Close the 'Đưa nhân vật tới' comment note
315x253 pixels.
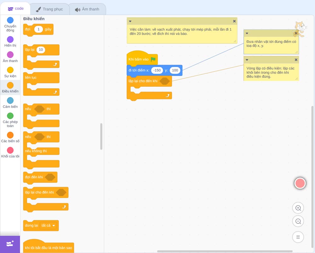[296, 33]
